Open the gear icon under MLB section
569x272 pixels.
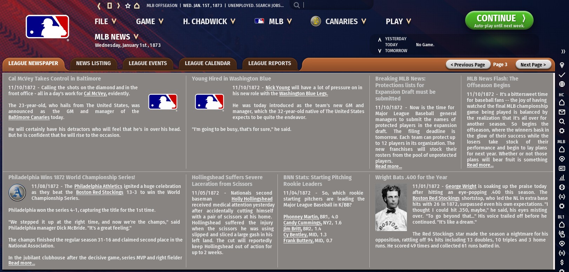tap(562, 206)
